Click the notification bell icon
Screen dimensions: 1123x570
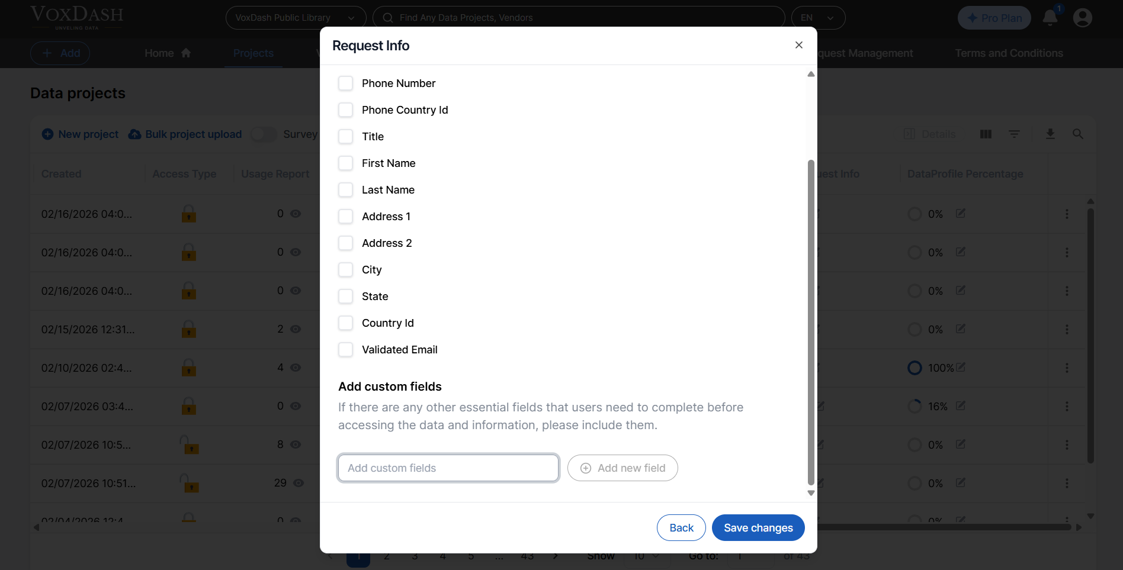pos(1050,17)
